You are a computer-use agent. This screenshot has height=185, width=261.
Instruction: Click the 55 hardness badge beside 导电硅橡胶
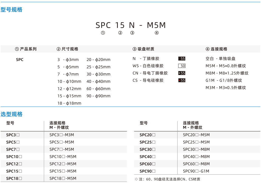(x=182, y=80)
